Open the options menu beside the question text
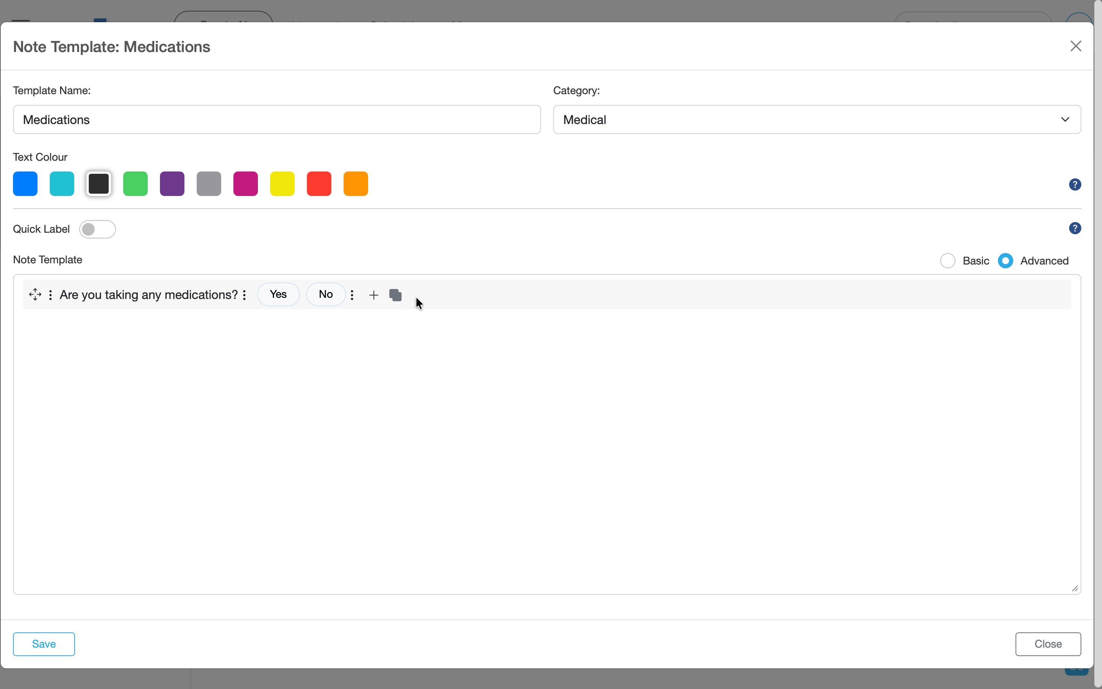The image size is (1102, 689). [x=245, y=294]
